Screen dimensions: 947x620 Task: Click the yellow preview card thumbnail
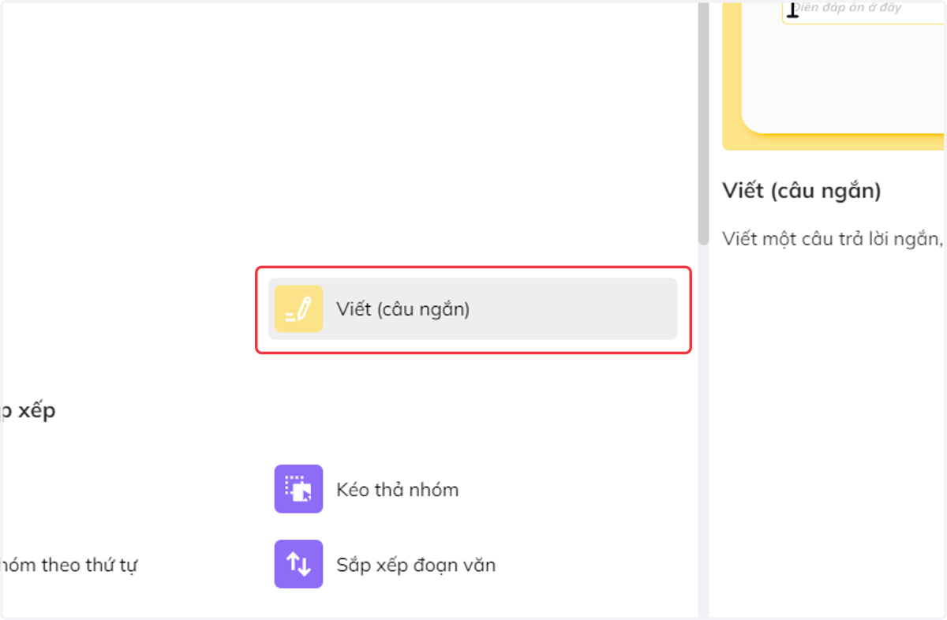[834, 75]
